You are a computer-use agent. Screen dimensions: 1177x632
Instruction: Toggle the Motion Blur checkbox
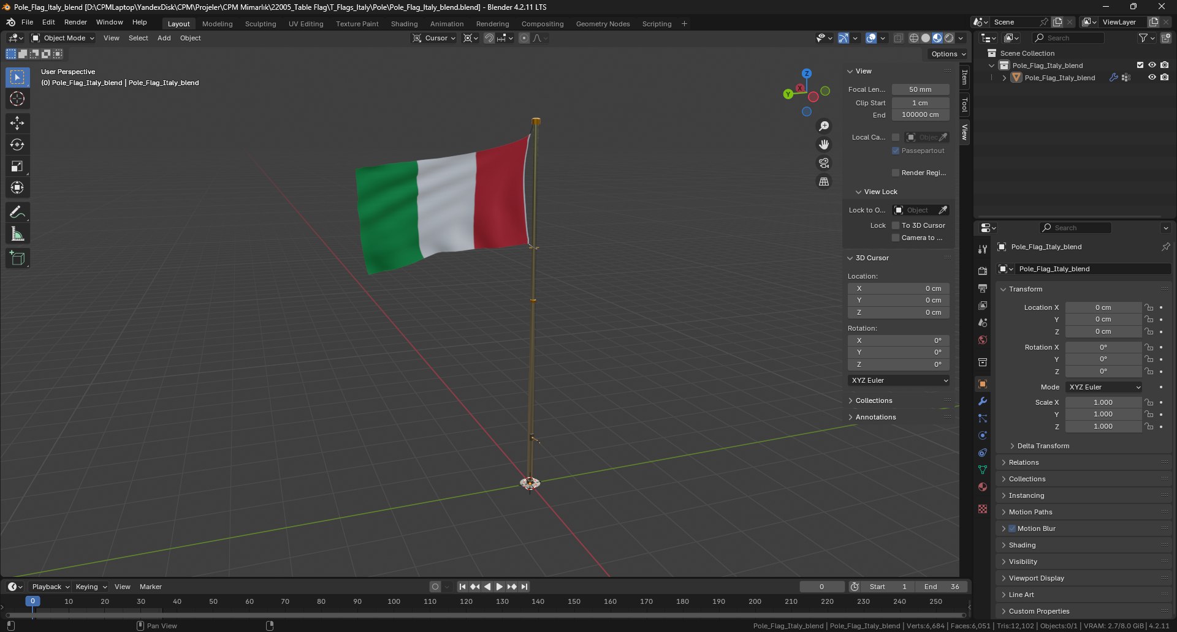click(x=1012, y=529)
